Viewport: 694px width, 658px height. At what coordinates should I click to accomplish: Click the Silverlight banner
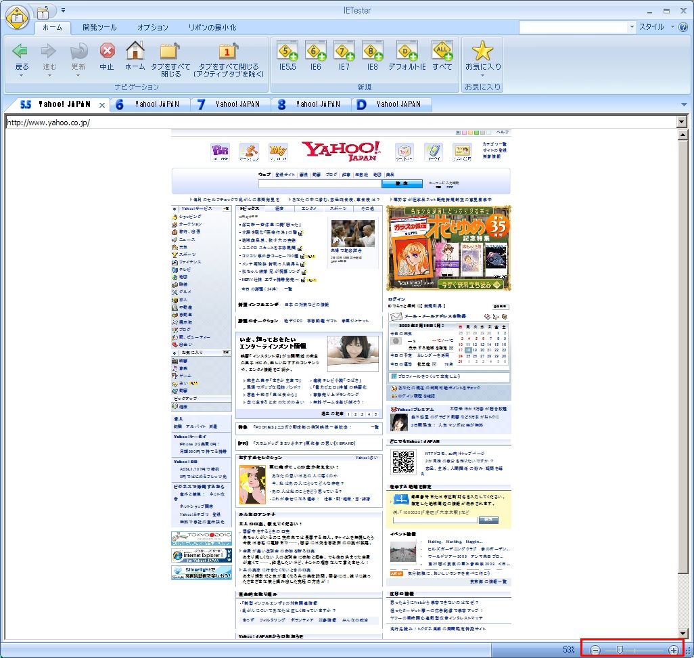(x=202, y=573)
